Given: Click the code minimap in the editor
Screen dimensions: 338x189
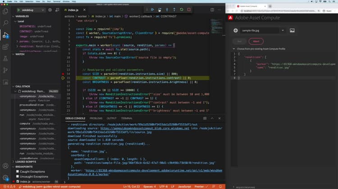Looking at the screenshot, I should [x=217, y=27].
